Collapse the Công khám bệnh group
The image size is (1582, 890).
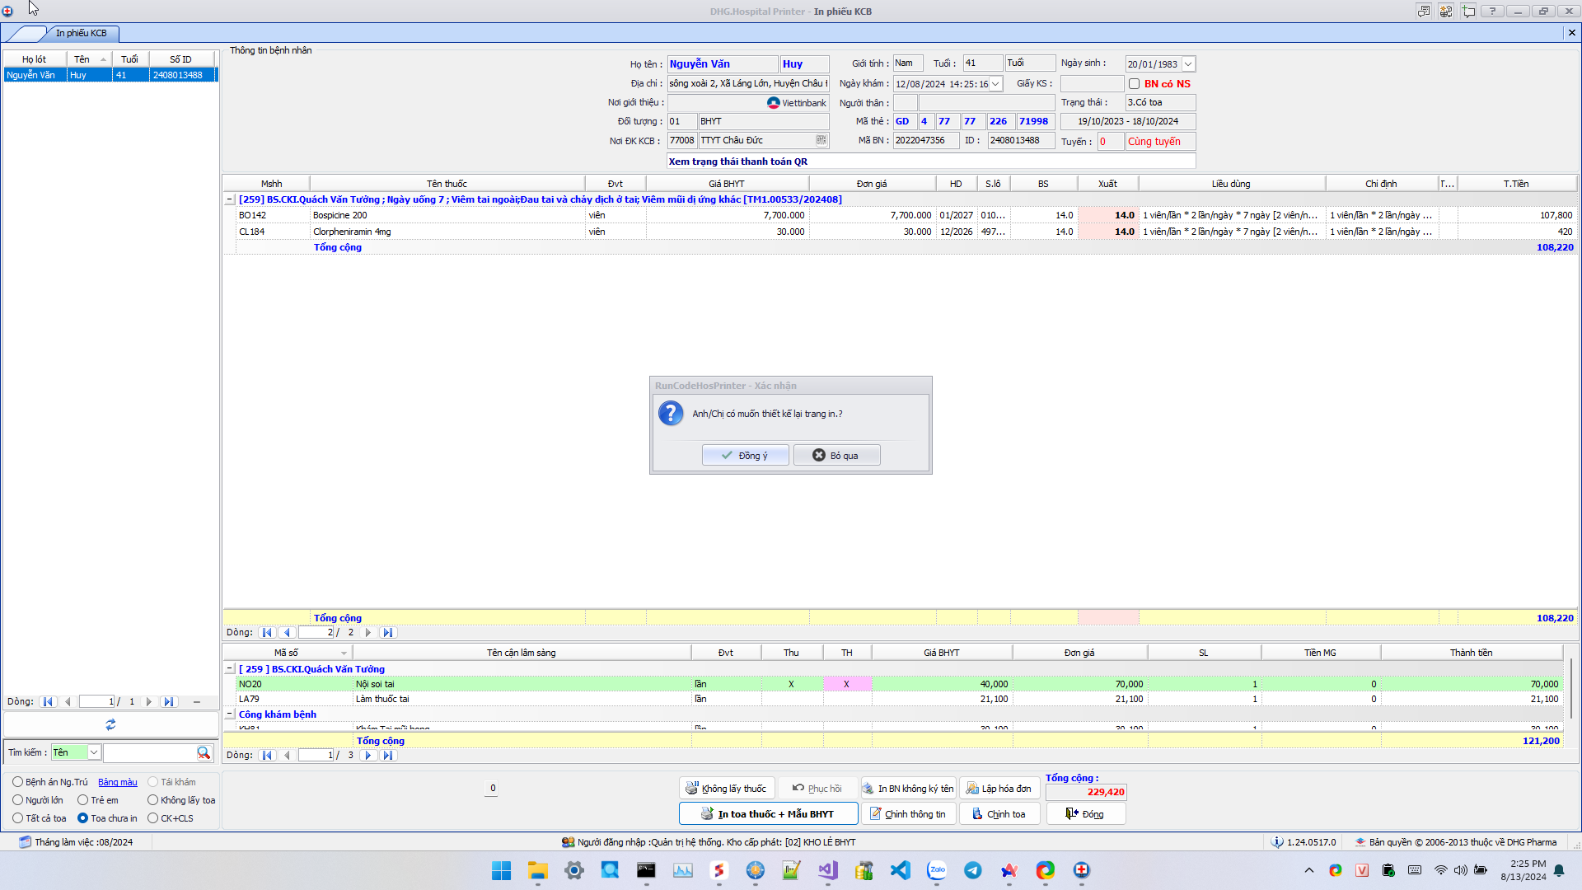[230, 714]
